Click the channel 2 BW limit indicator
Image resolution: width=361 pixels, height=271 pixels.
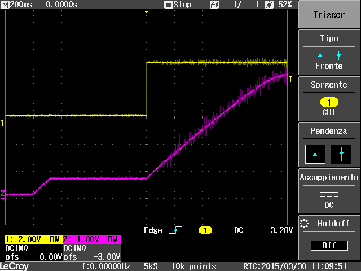[113, 239]
